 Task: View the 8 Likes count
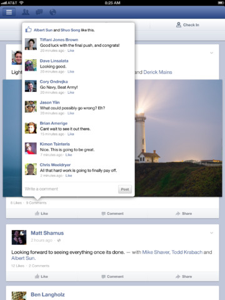tap(16, 203)
